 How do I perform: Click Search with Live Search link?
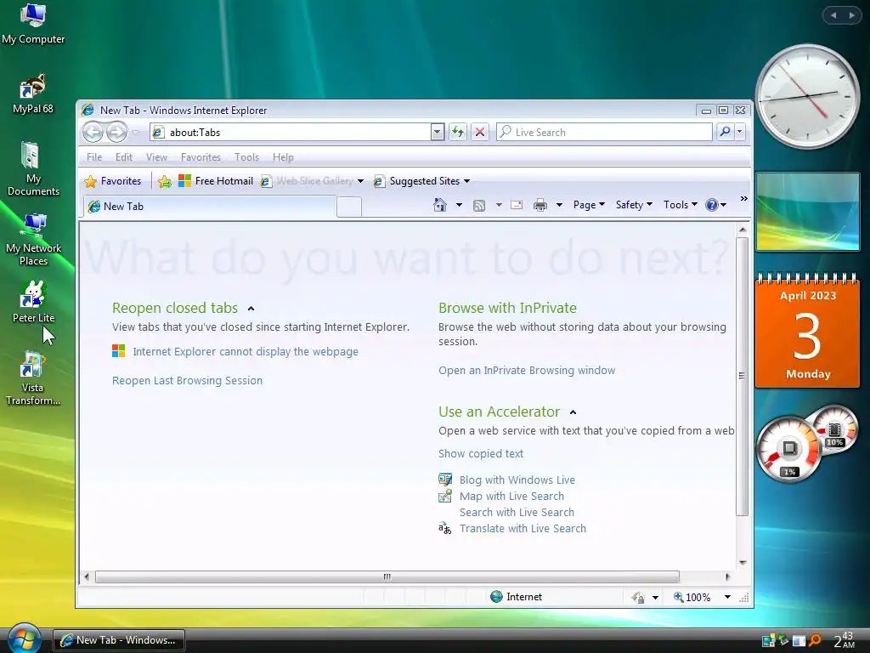pyautogui.click(x=517, y=512)
